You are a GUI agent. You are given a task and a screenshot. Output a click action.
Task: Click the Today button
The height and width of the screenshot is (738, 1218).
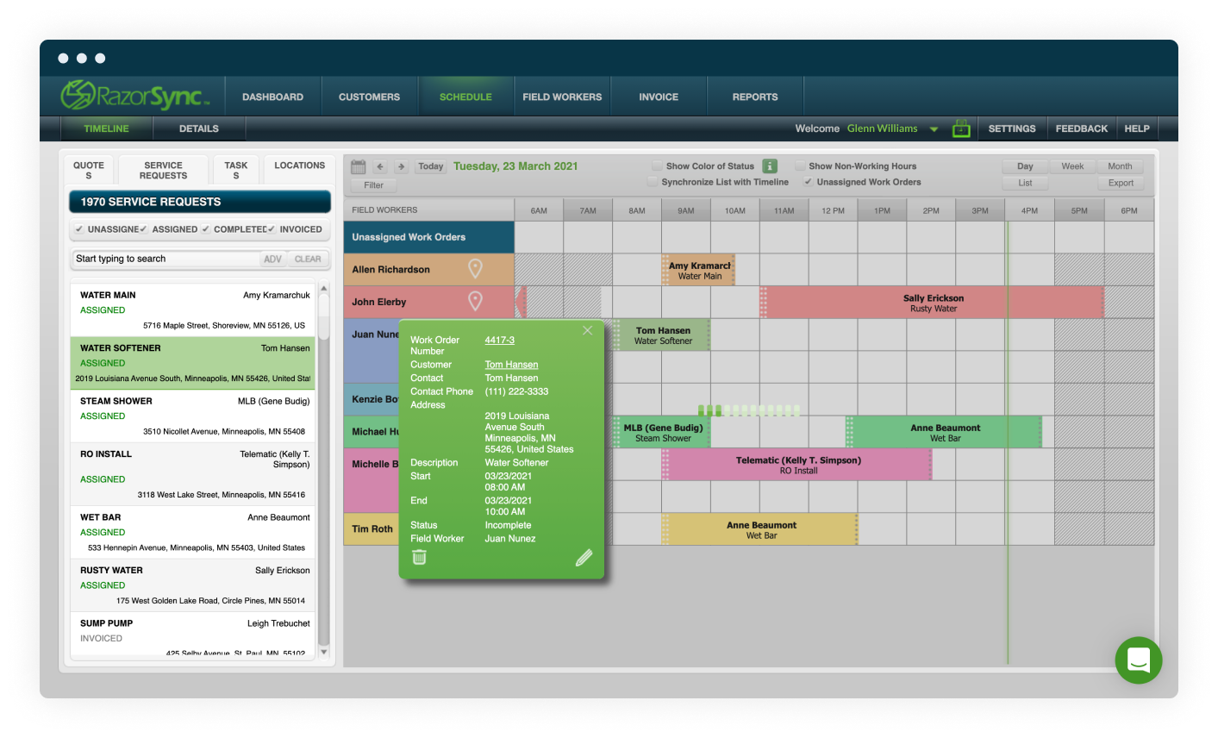pos(430,166)
